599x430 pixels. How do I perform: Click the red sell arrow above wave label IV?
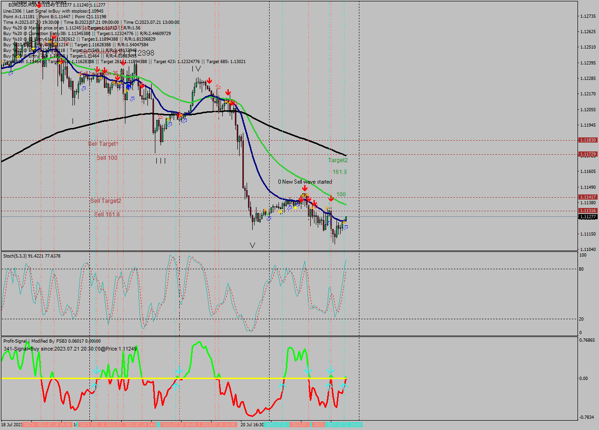tap(209, 80)
